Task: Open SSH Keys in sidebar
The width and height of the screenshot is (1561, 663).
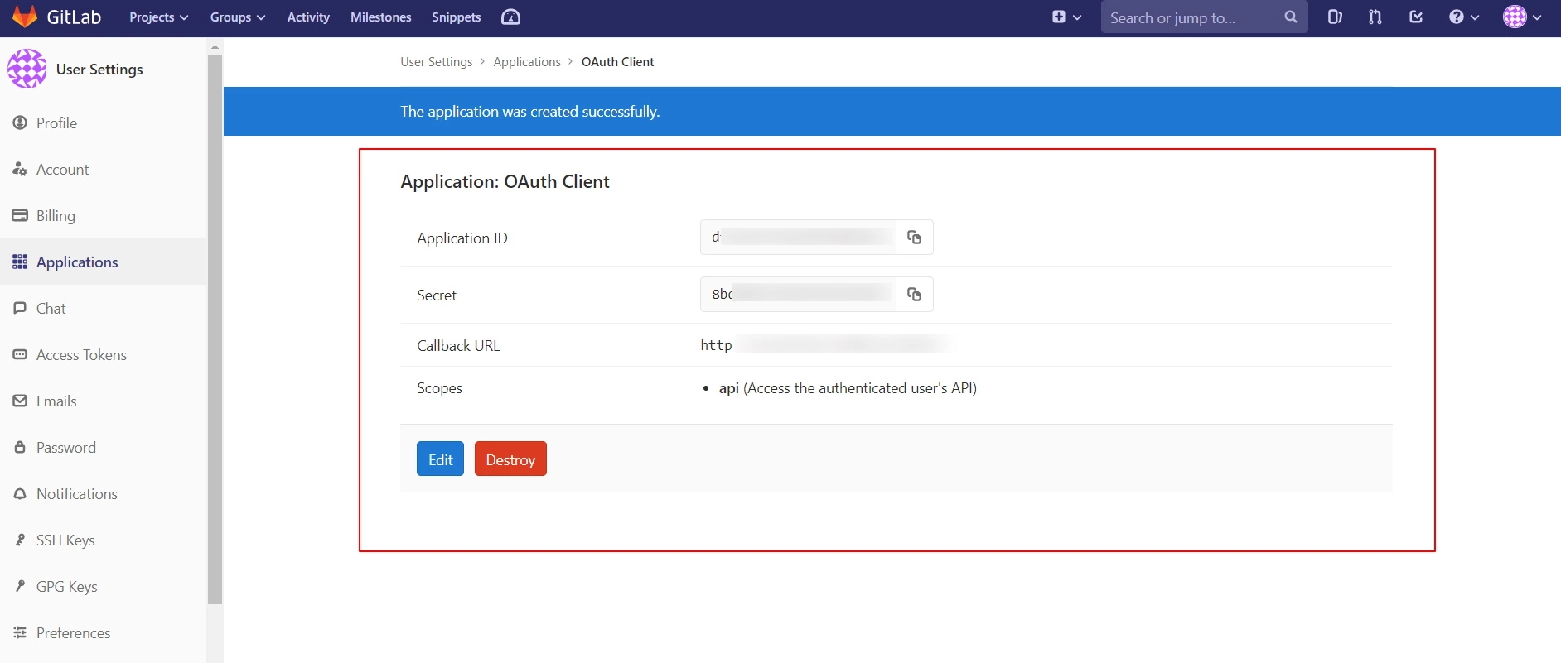Action: [x=104, y=540]
